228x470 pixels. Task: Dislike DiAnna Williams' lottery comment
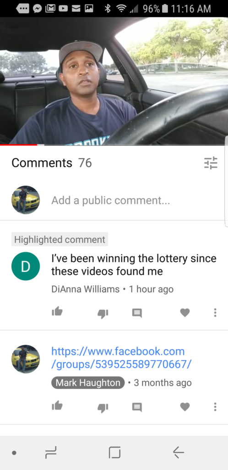[103, 313]
